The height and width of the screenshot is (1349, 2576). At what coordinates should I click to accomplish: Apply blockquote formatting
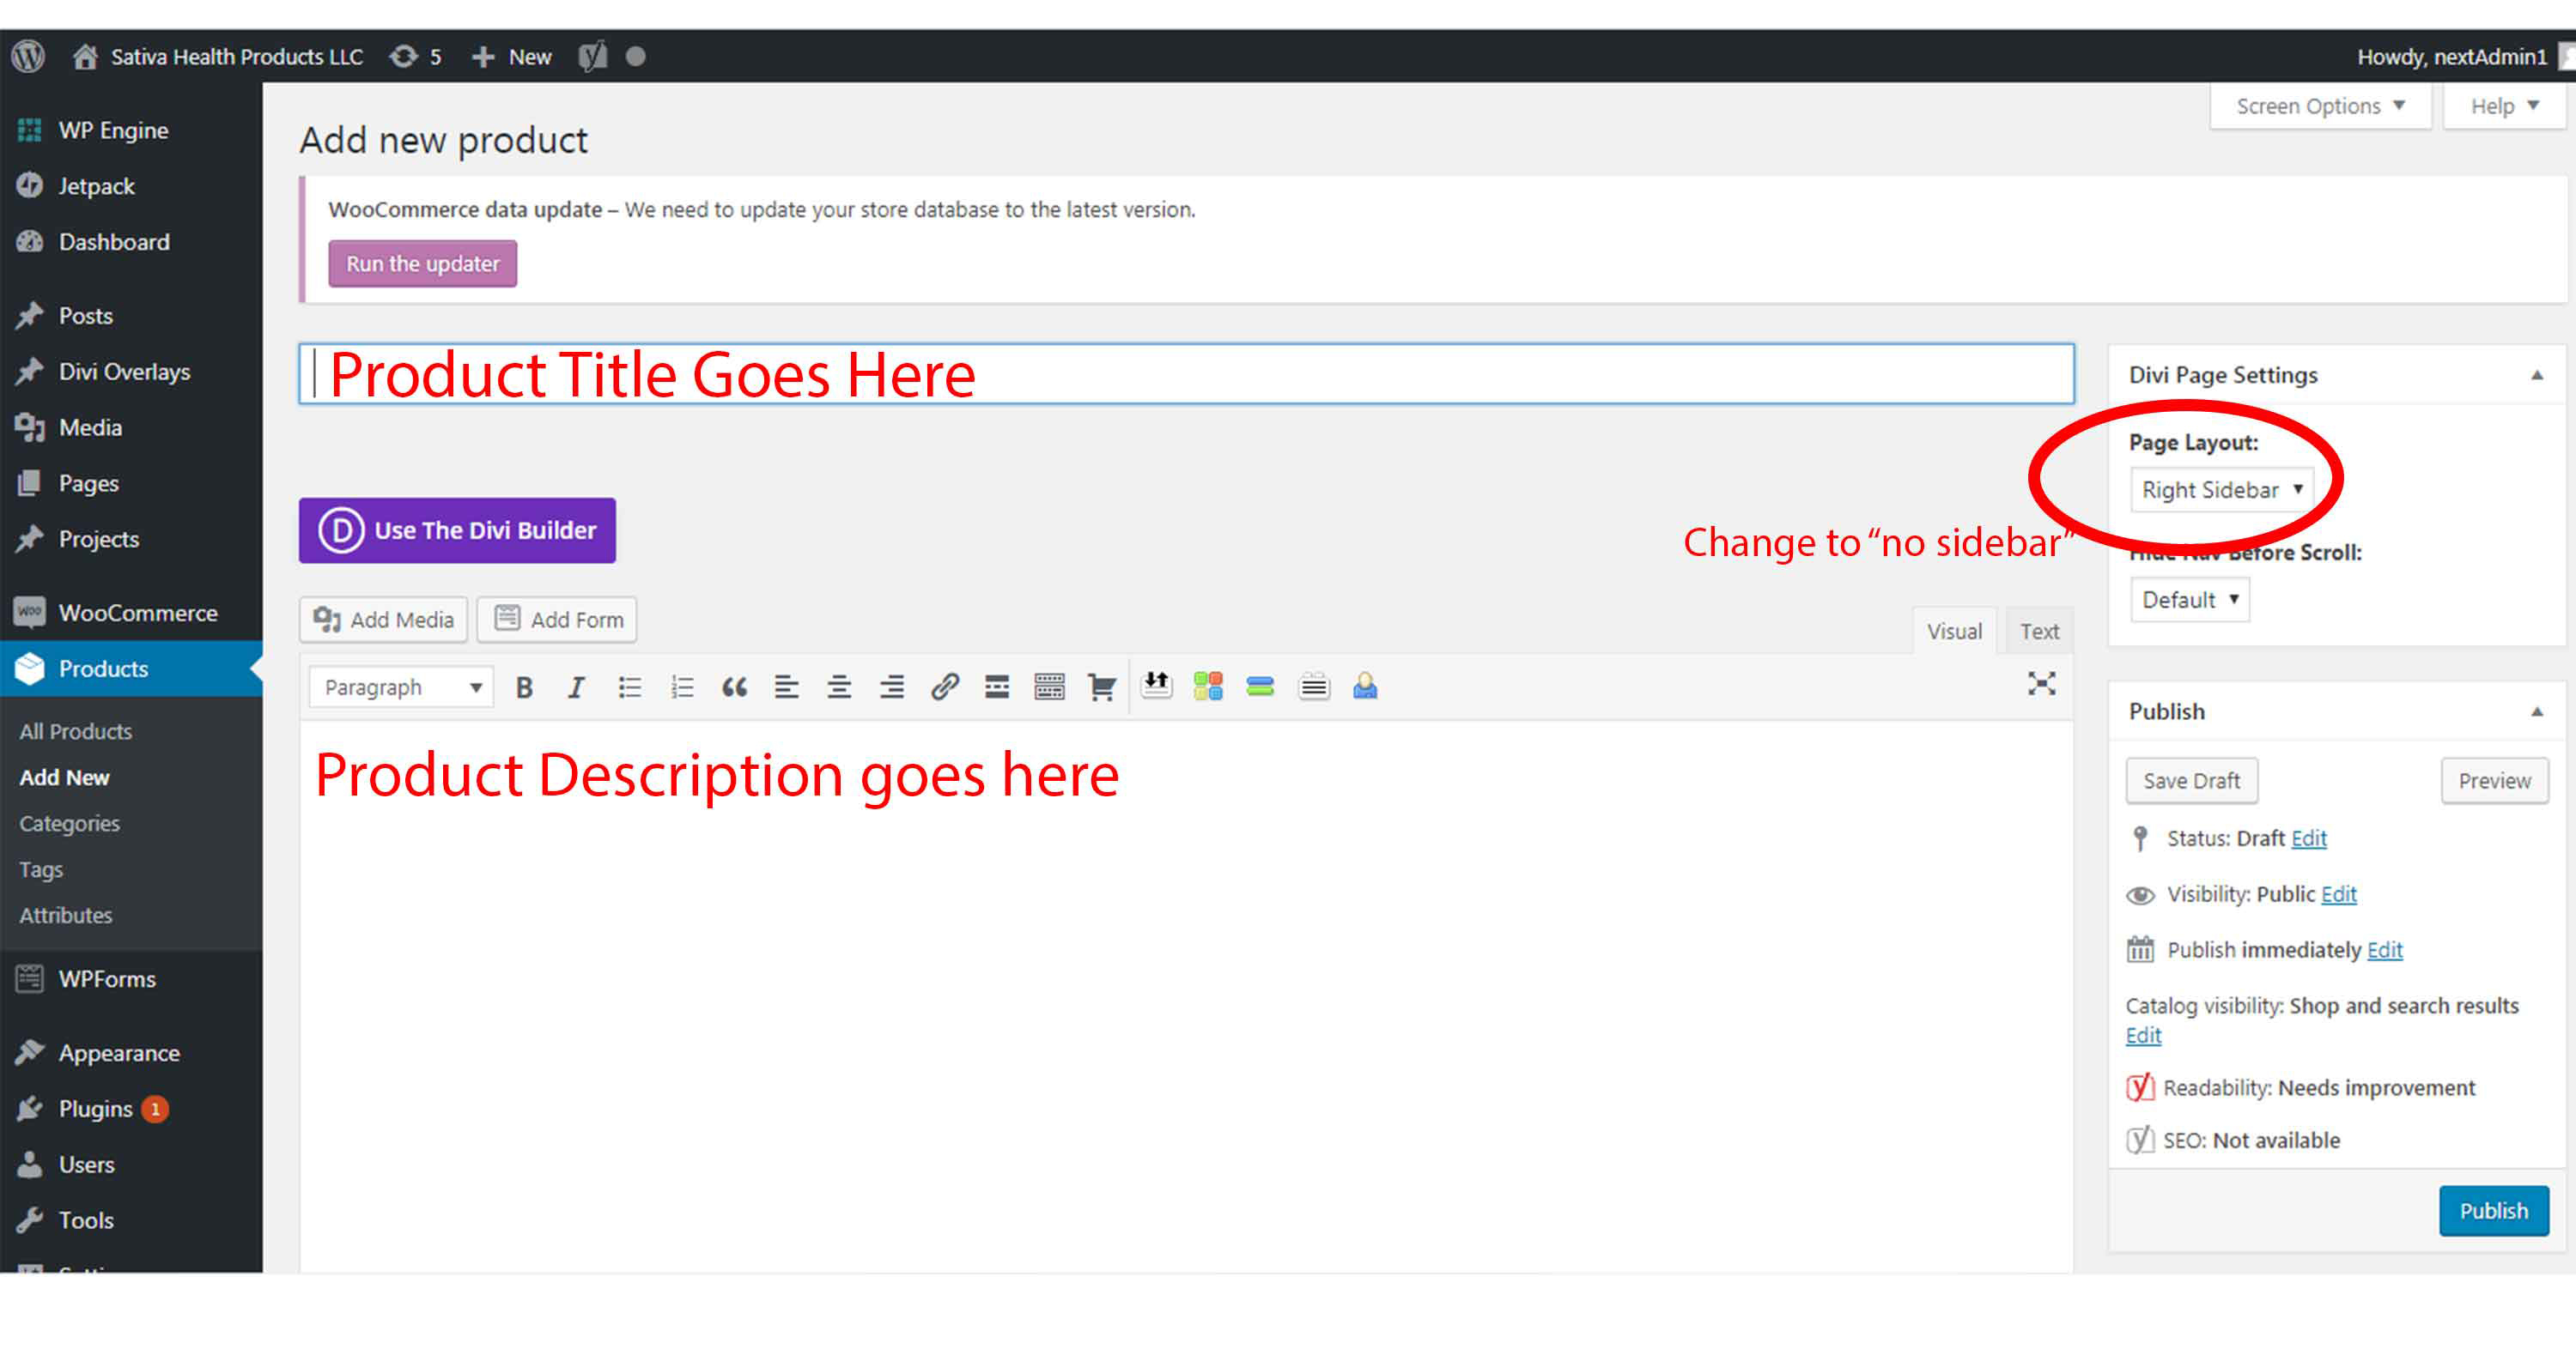click(734, 687)
